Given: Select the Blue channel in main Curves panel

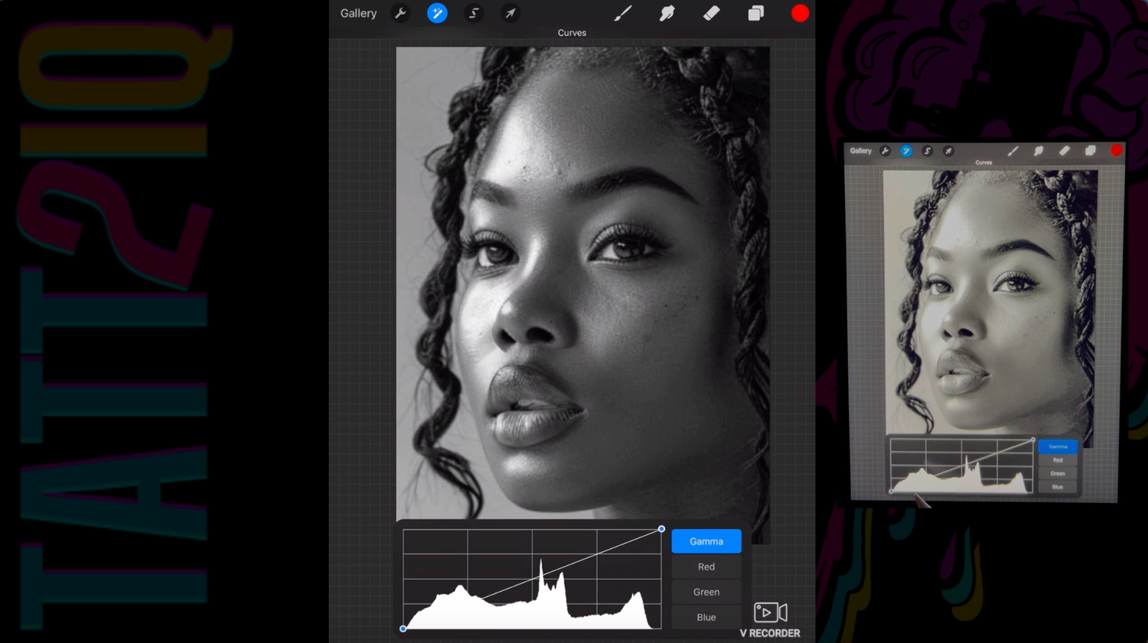Looking at the screenshot, I should pyautogui.click(x=706, y=617).
